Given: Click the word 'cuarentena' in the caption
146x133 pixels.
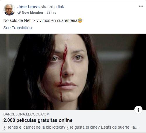Looking at the screenshot, I should (x=67, y=20).
